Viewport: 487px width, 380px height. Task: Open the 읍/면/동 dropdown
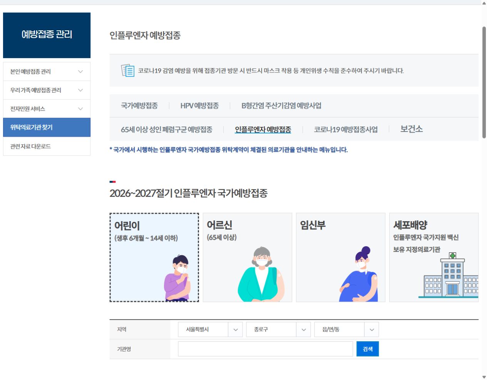[x=346, y=330]
